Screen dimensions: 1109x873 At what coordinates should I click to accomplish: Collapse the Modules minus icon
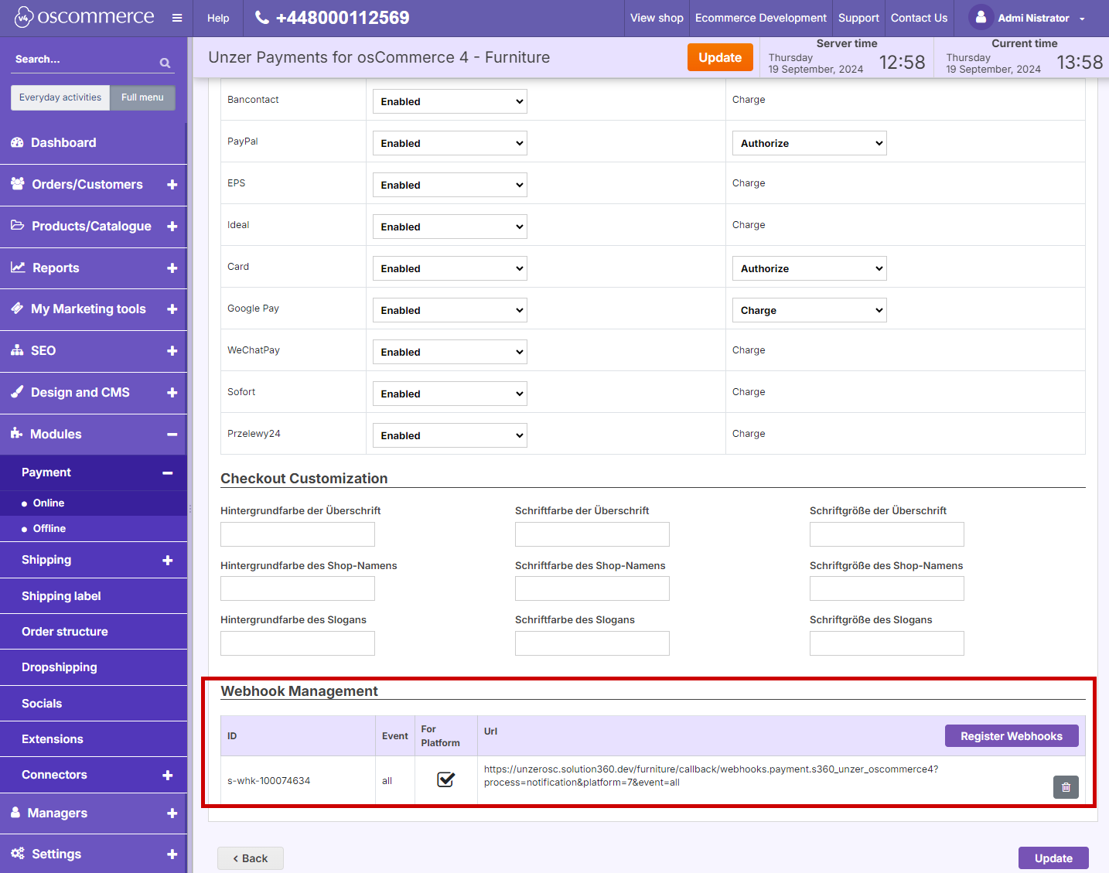(x=172, y=435)
